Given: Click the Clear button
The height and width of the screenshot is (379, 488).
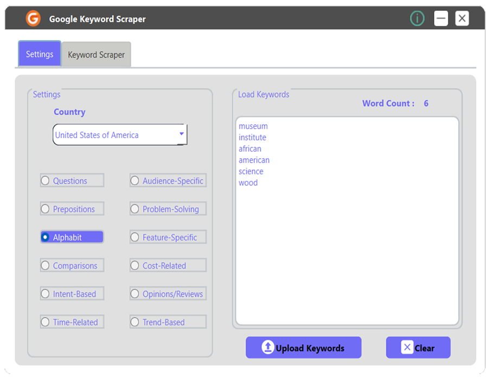Looking at the screenshot, I should coord(418,347).
